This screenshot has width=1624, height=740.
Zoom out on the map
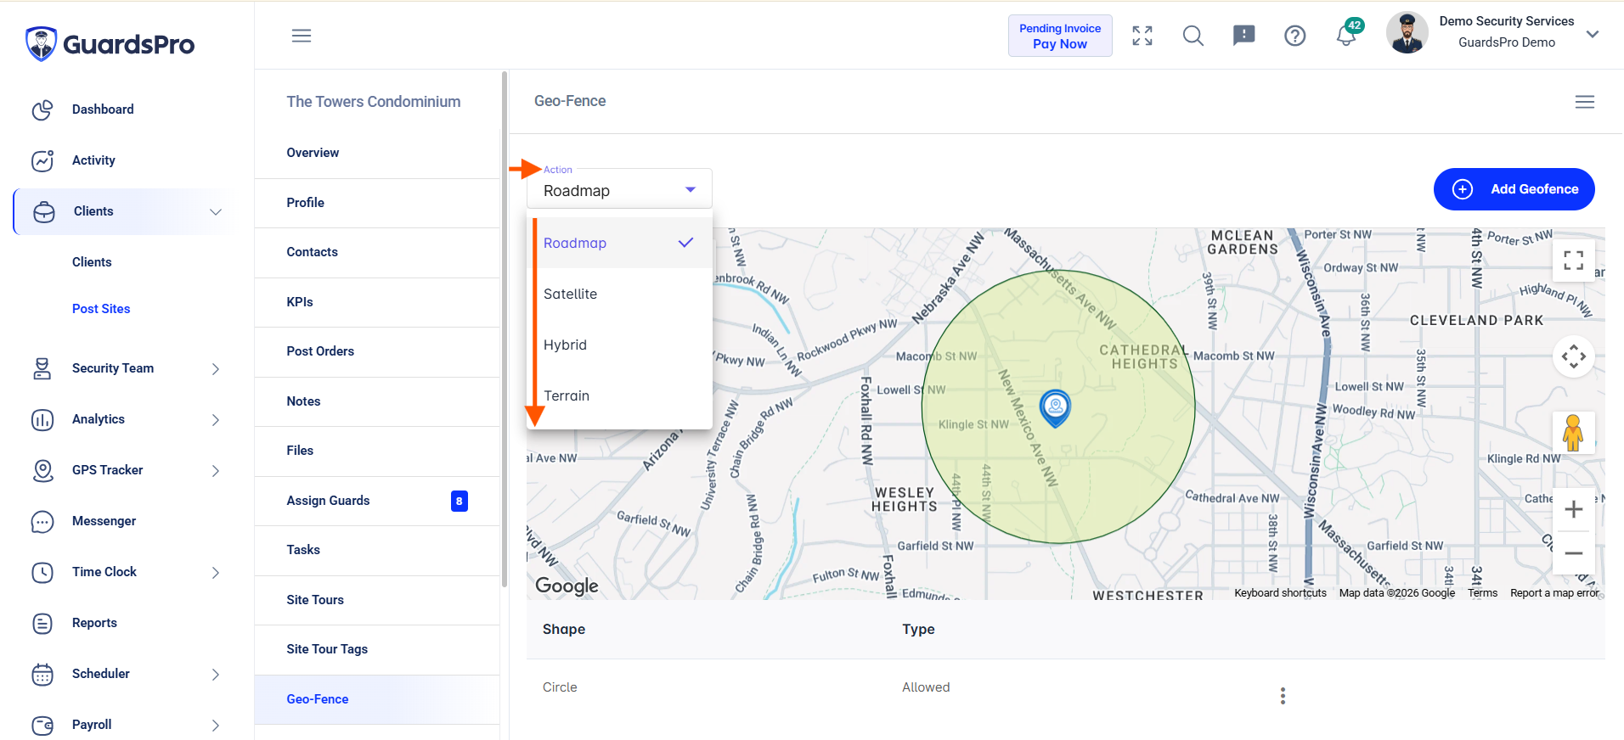(x=1574, y=553)
